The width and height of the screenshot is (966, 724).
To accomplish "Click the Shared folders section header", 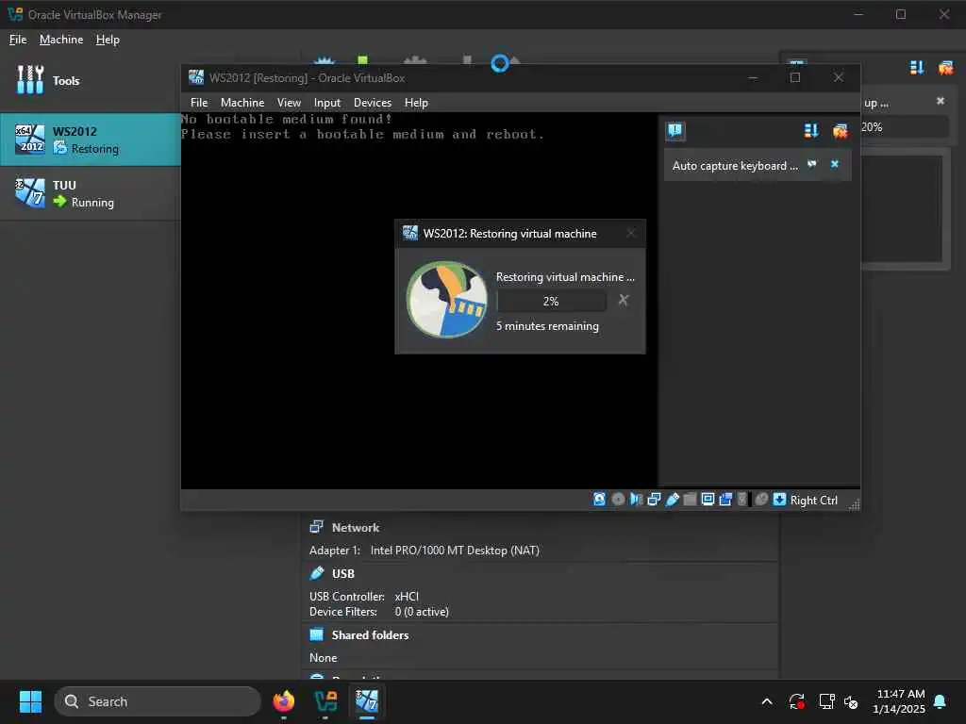I will pyautogui.click(x=370, y=635).
